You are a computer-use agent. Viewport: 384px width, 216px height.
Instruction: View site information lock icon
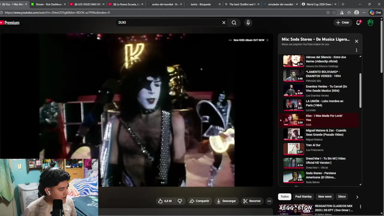pos(2,13)
